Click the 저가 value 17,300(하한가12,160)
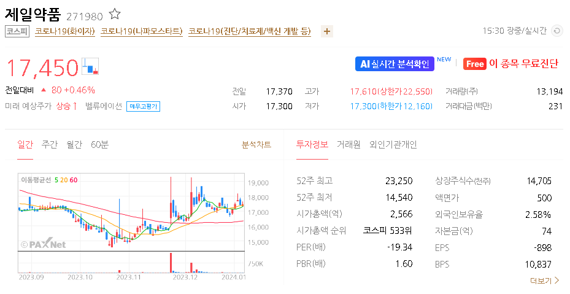 click(x=391, y=106)
